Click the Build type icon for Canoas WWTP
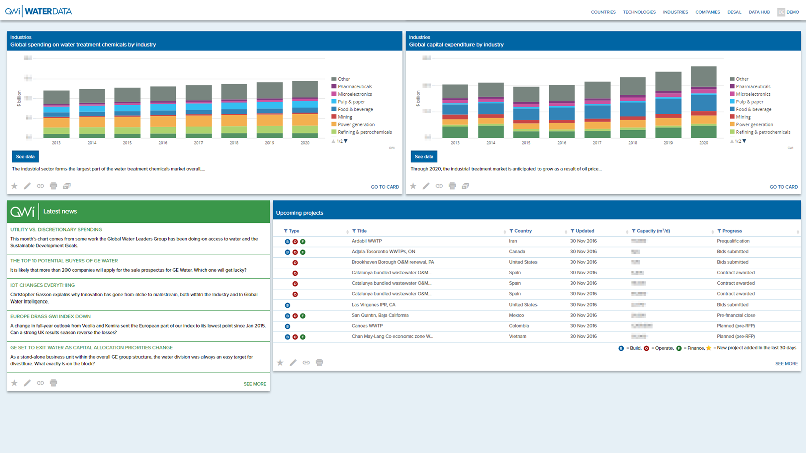Screen dimensions: 806x453 [x=288, y=326]
